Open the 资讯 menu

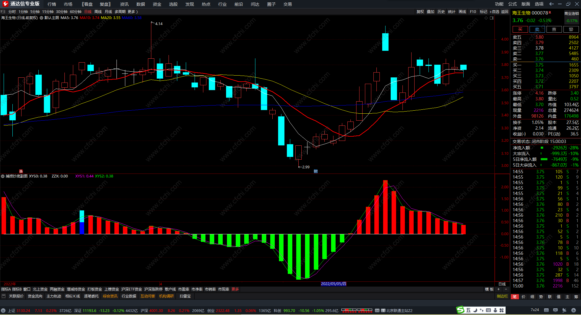coord(124,4)
